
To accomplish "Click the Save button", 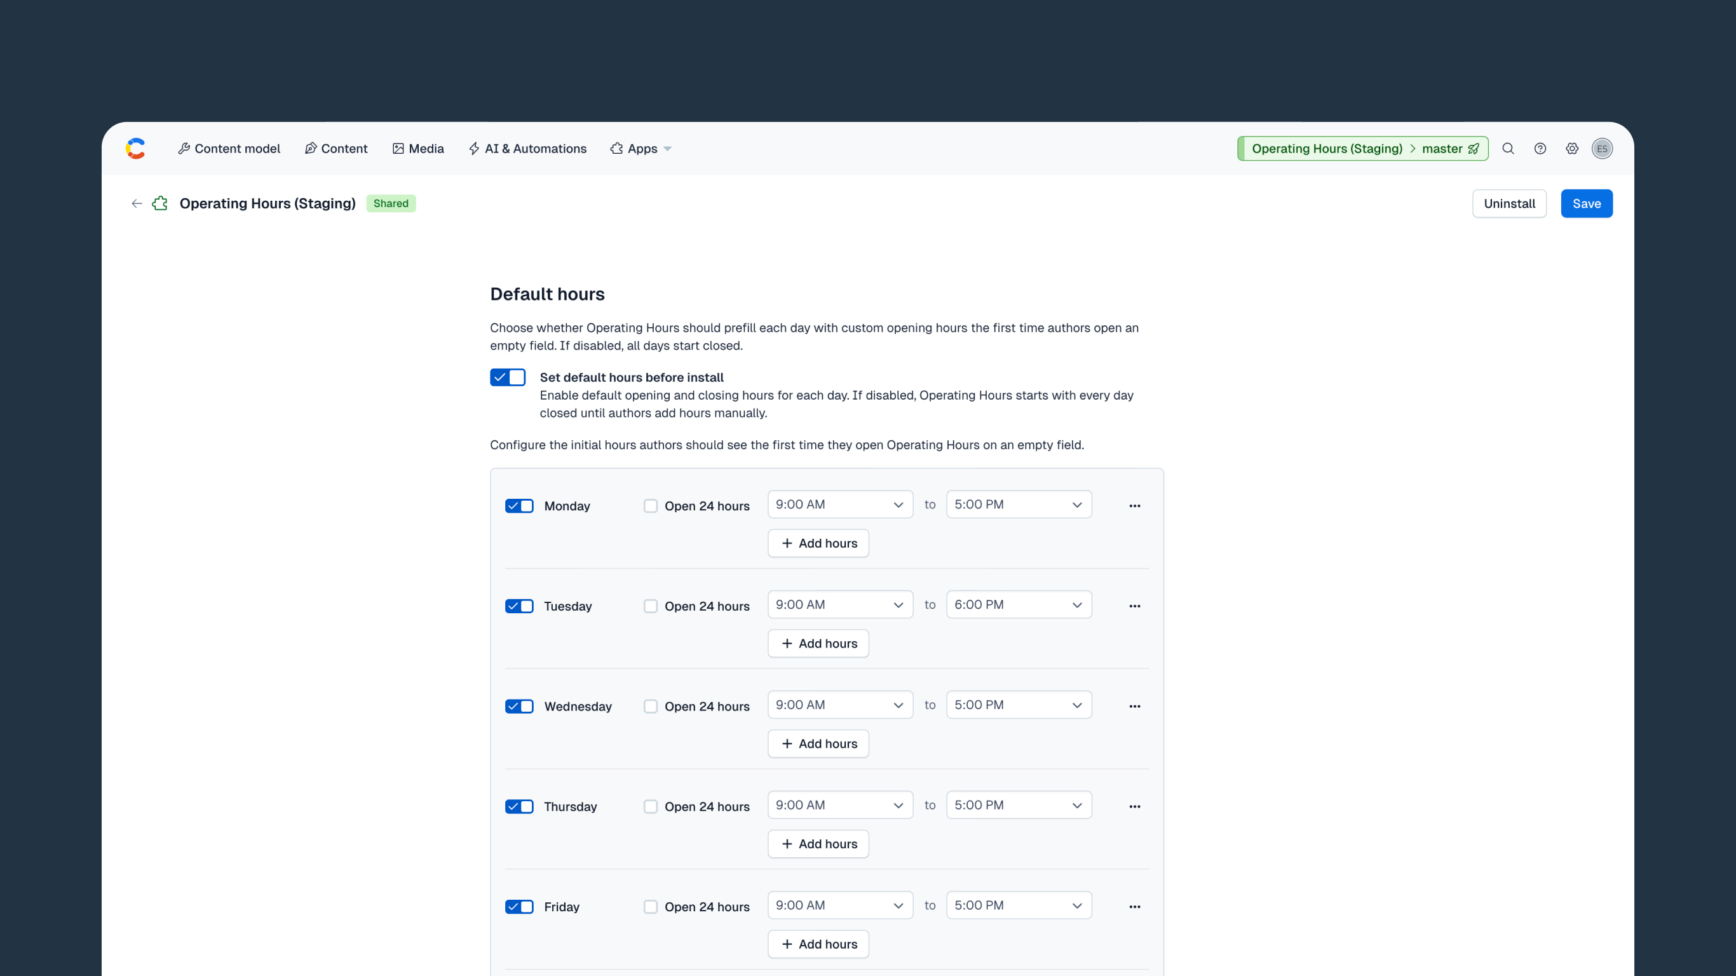I will coord(1587,203).
